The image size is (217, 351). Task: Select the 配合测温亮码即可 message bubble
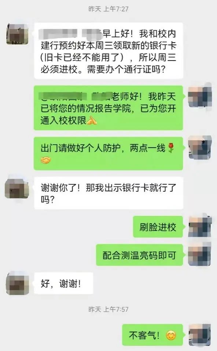(x=139, y=255)
